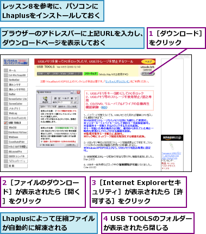Open ClickWatch/VbTimer in the sidebar
Screen dimensions: 206x234
pyautogui.click(x=16, y=132)
